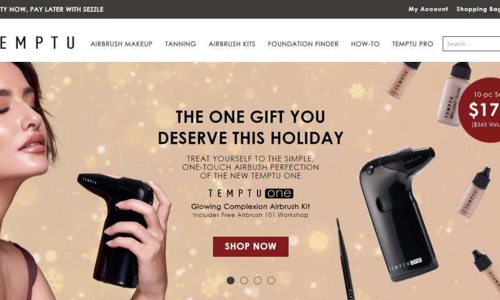Open the Foundation Finder page
500x300 pixels.
(x=303, y=44)
